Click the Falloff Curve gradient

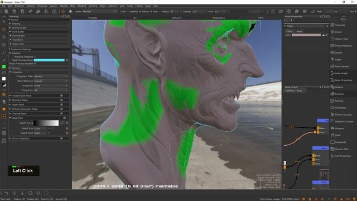46,123
